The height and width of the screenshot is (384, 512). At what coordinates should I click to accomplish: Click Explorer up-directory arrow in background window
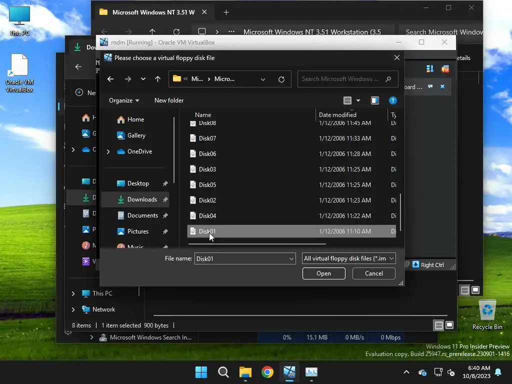pos(152,32)
